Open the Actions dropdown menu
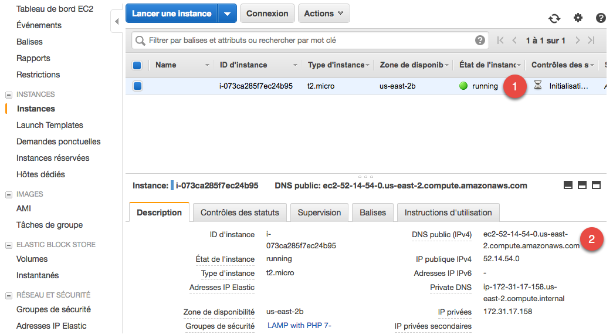The width and height of the screenshot is (613, 334). 324,14
